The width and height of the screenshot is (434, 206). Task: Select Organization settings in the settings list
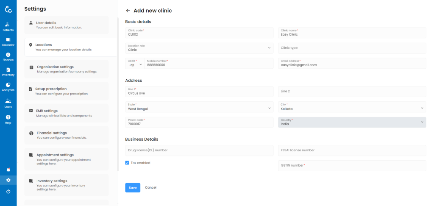pyautogui.click(x=67, y=69)
